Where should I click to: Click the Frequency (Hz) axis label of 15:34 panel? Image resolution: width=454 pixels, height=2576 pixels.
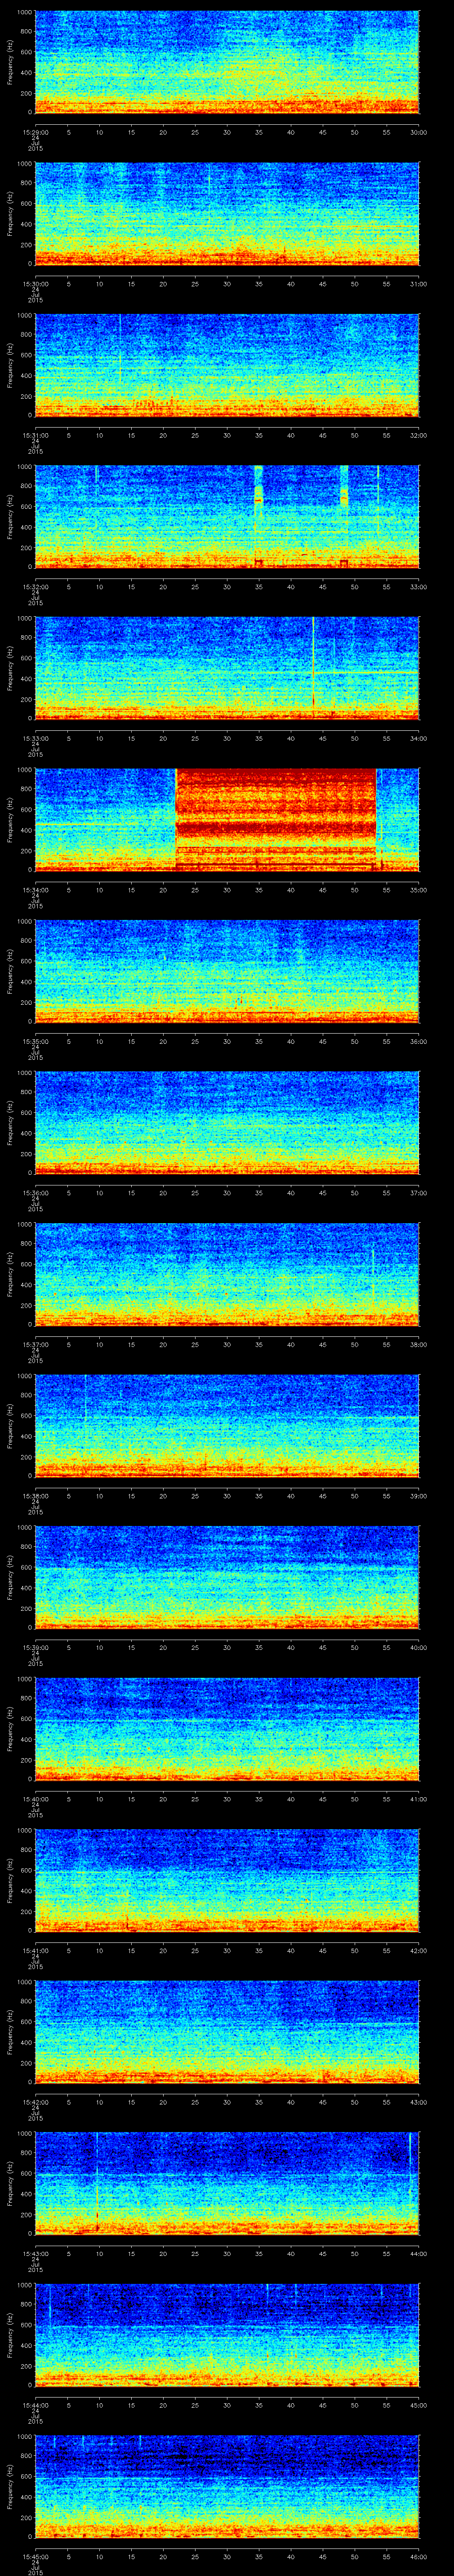coord(10,819)
